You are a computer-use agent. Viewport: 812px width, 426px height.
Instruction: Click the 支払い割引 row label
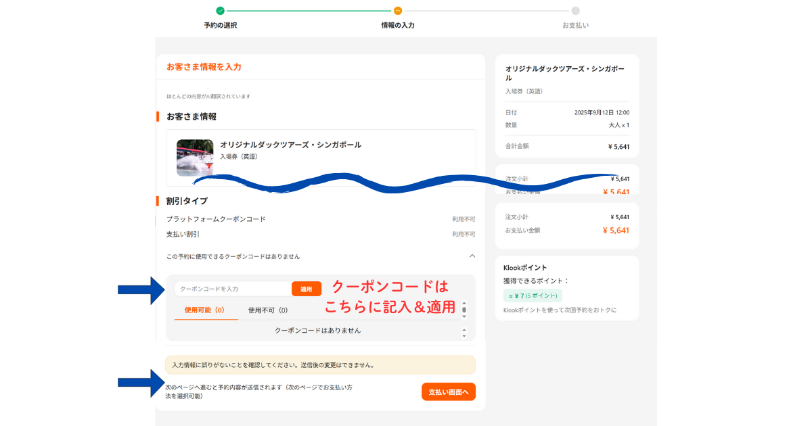coord(183,234)
